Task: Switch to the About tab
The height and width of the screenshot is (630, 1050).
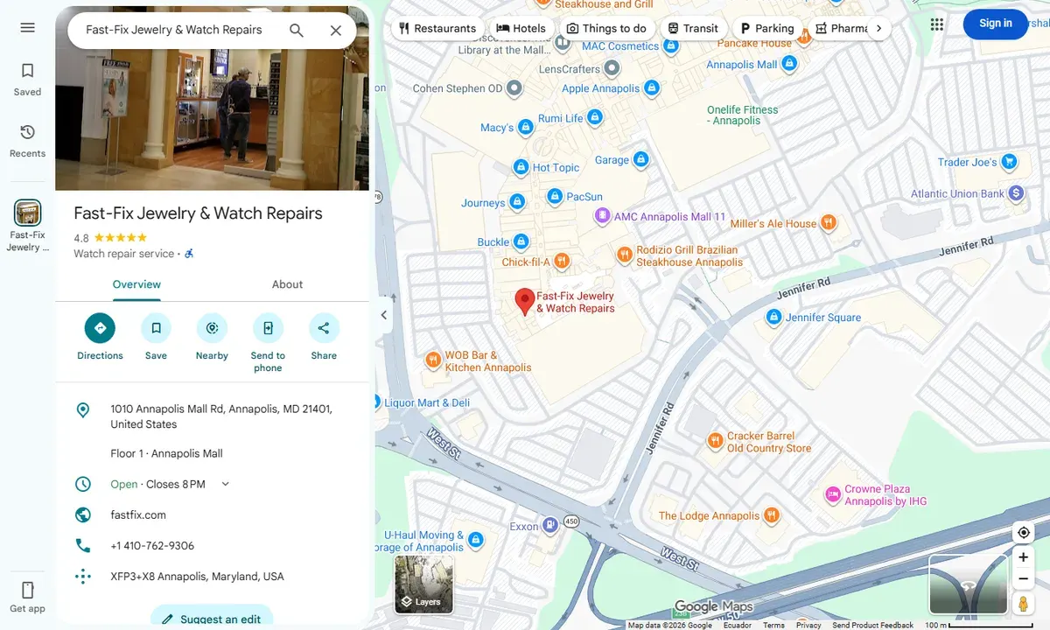Action: [287, 284]
